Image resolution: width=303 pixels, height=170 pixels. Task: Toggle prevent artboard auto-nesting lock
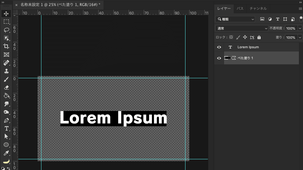pyautogui.click(x=252, y=38)
